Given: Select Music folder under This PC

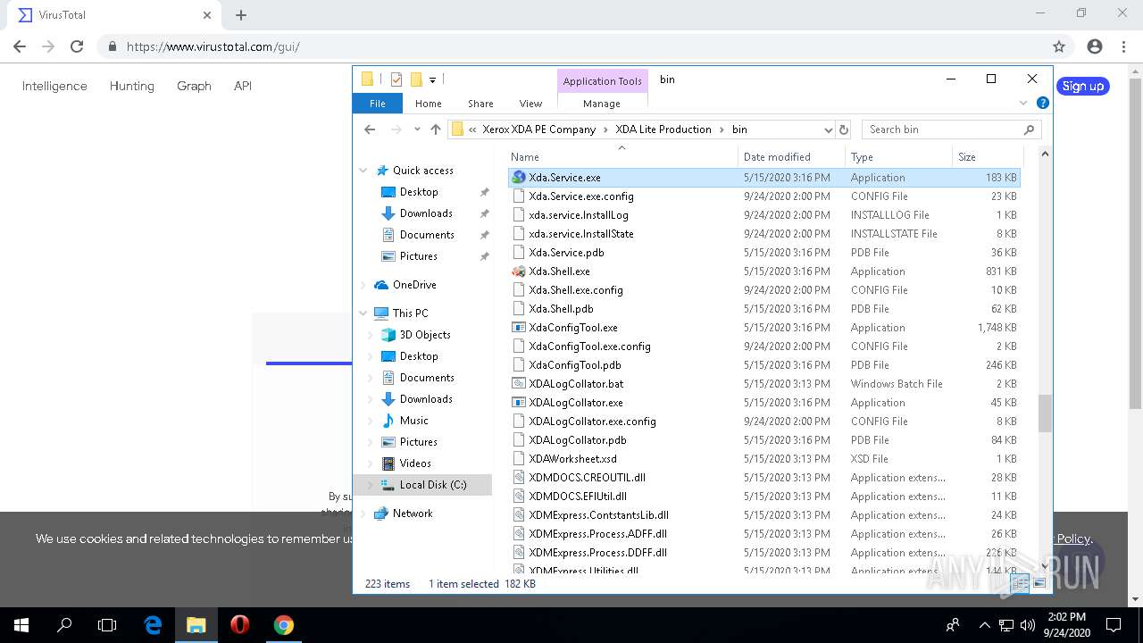Looking at the screenshot, I should pos(413,421).
